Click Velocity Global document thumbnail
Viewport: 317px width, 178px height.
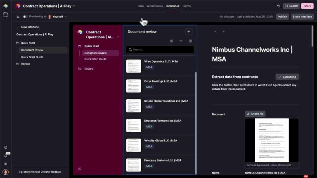[134, 145]
